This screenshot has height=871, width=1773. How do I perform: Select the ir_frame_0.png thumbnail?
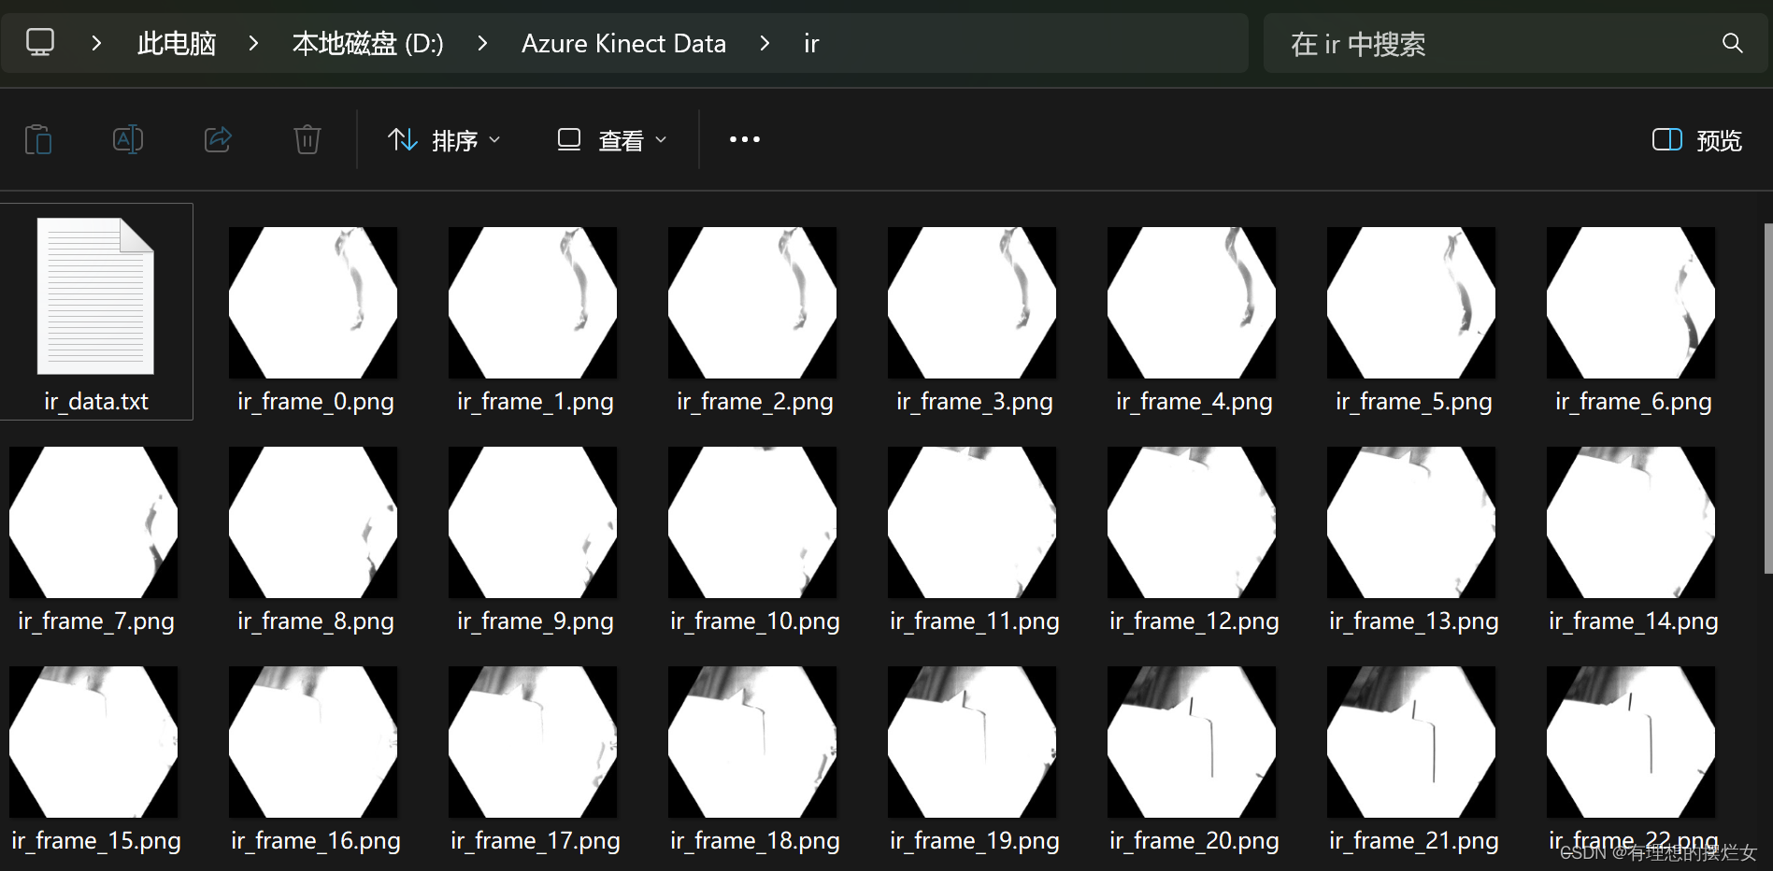313,302
